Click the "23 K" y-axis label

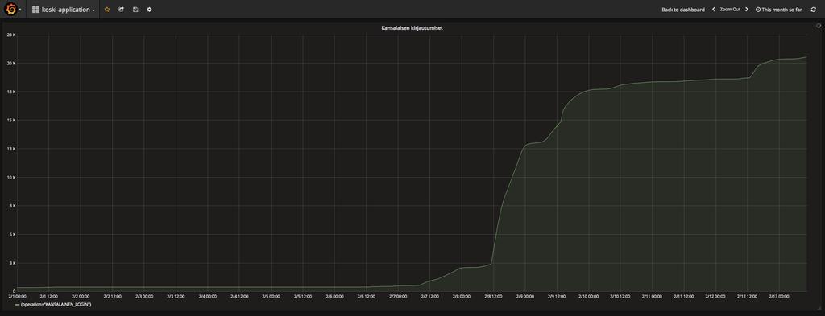pyautogui.click(x=10, y=35)
